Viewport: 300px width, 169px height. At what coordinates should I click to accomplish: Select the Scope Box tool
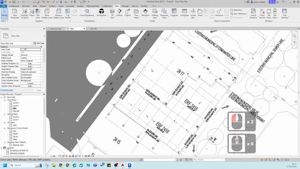point(193,14)
